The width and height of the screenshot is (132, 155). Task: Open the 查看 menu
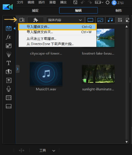(53, 2)
